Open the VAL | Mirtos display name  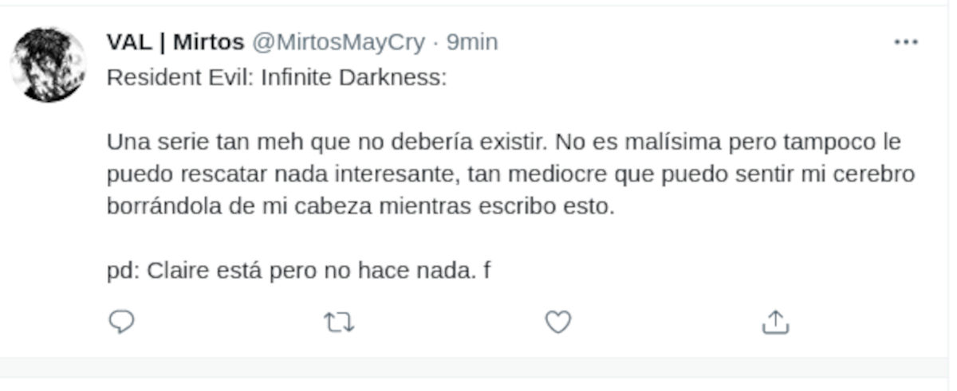[x=175, y=42]
